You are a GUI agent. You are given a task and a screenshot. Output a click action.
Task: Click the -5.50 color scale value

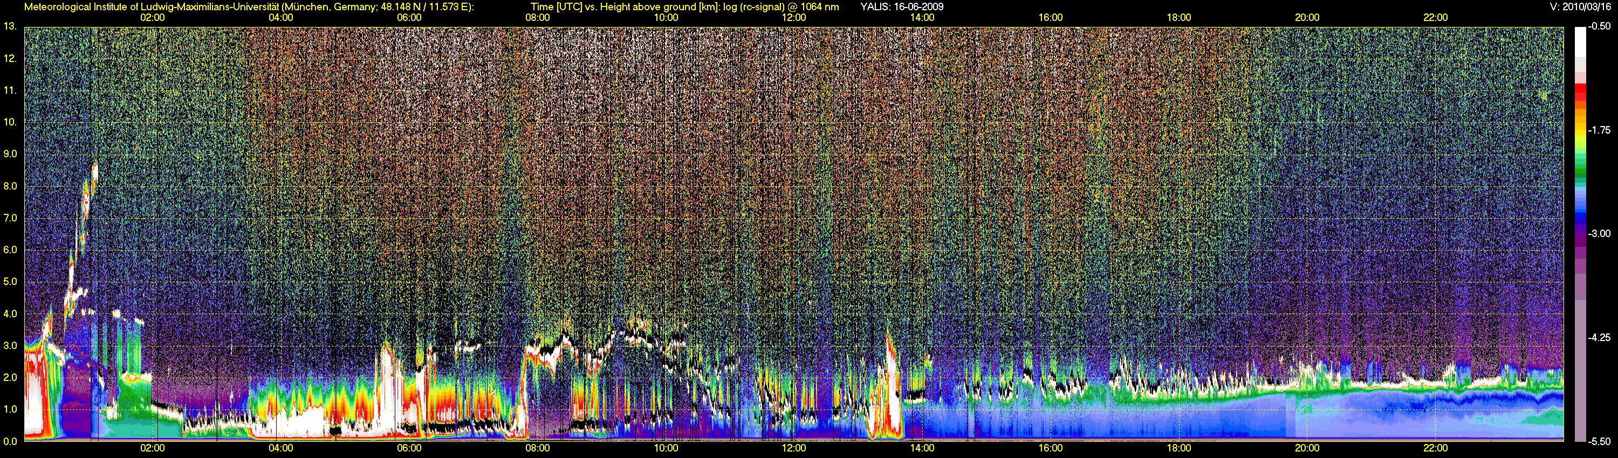coord(1599,441)
